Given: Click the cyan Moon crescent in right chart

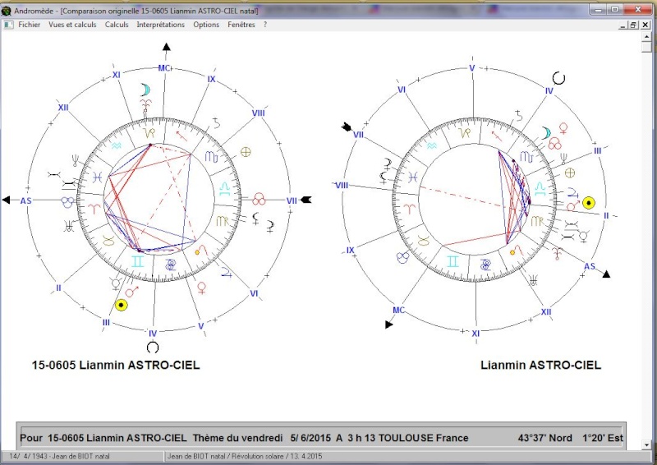Looking at the screenshot, I should click(x=545, y=133).
